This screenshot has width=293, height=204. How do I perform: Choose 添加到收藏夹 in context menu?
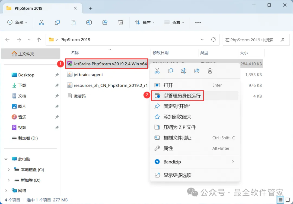coord(195,117)
